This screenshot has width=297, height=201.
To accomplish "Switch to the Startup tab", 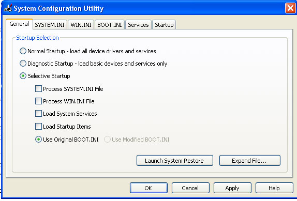I will (164, 25).
